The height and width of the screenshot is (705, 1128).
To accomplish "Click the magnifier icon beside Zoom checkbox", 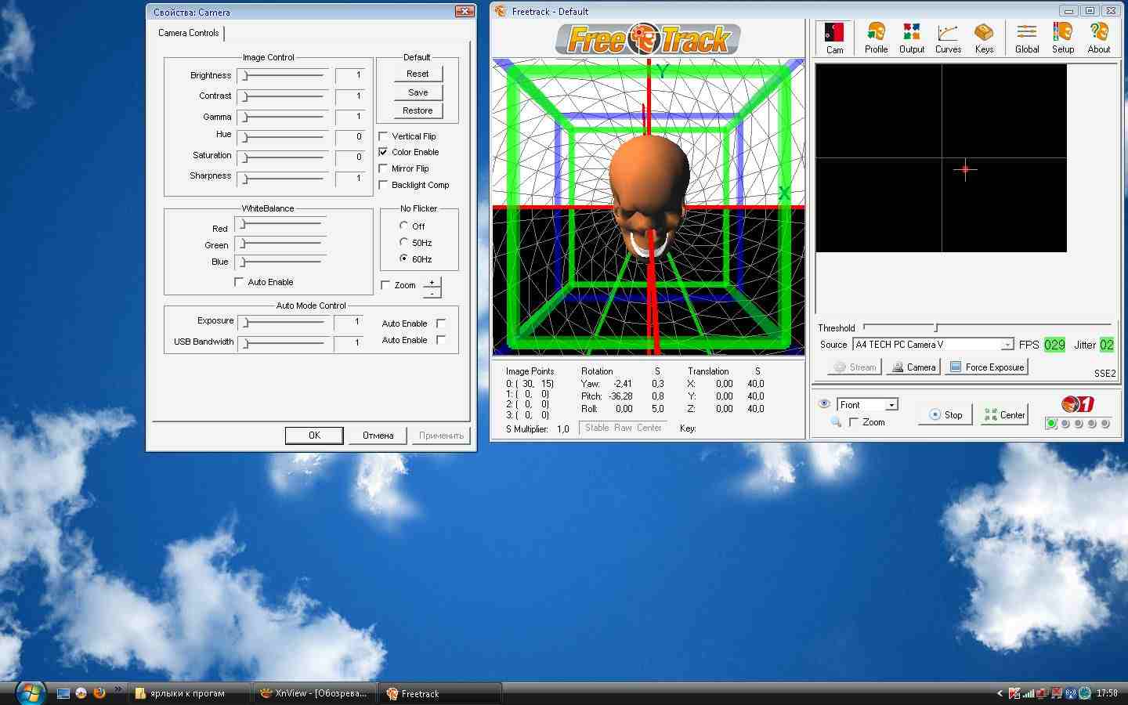I will (x=836, y=422).
